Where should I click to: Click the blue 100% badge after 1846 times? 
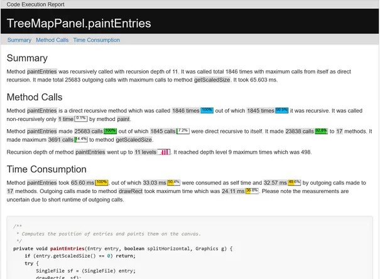coord(207,110)
